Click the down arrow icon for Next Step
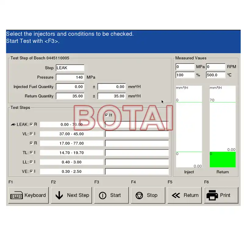The height and width of the screenshot is (244, 244). click(59, 195)
